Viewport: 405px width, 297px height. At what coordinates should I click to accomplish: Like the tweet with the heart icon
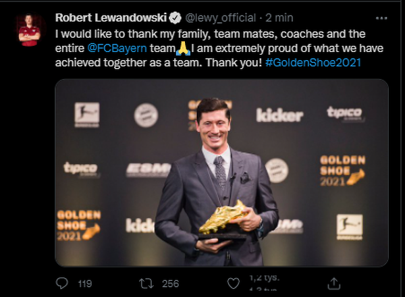point(233,283)
